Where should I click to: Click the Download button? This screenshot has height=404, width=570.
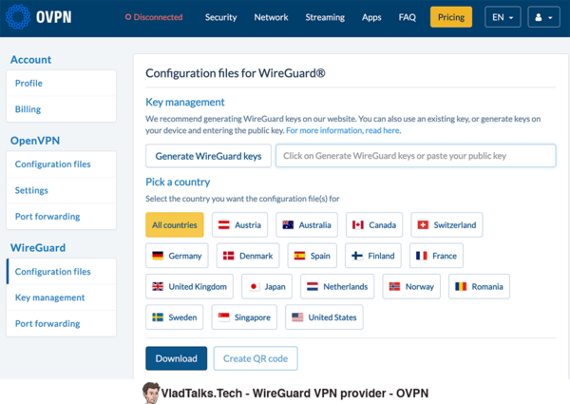[177, 358]
